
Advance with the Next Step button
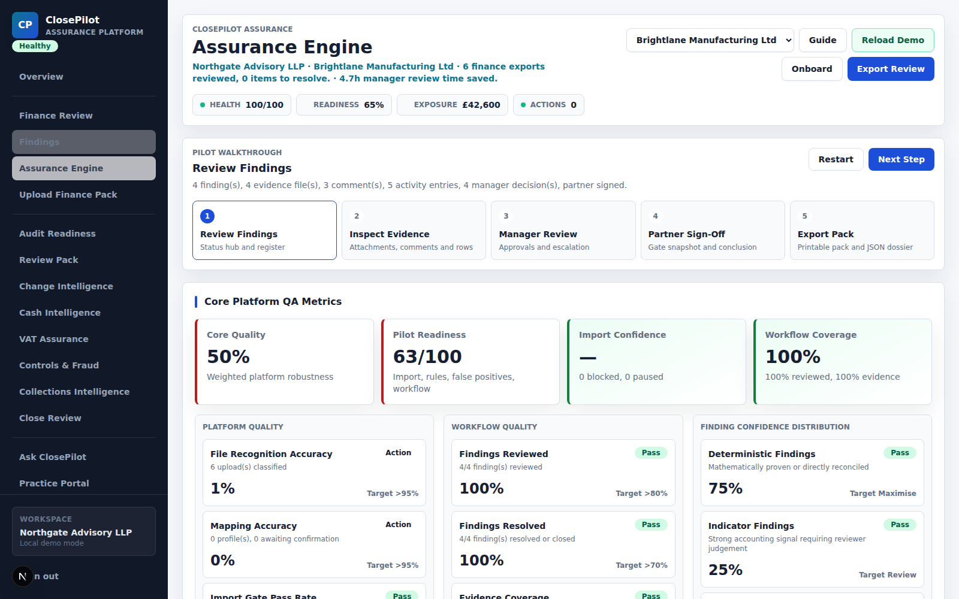click(x=901, y=159)
